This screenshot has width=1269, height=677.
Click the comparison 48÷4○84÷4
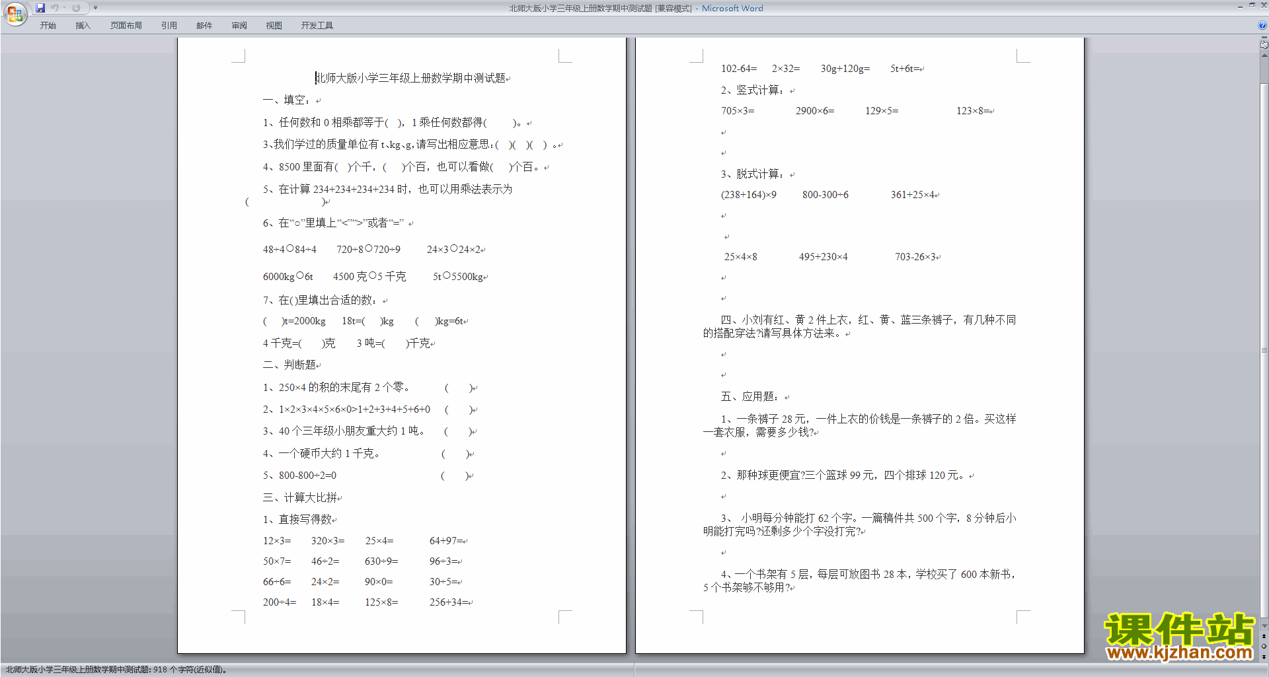tap(289, 249)
